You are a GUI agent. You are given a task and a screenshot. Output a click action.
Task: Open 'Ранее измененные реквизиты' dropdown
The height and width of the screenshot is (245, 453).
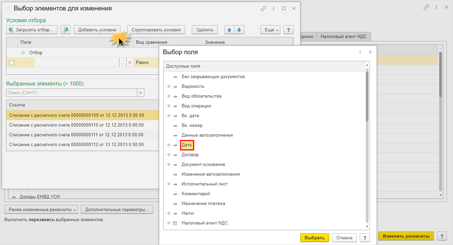pos(41,209)
